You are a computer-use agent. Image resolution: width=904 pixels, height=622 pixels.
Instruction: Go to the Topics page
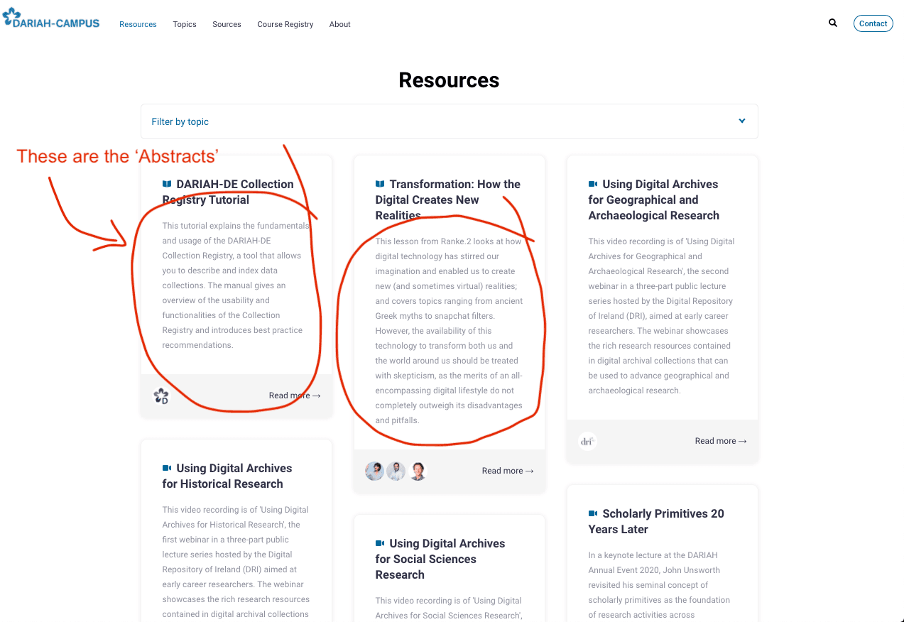185,24
